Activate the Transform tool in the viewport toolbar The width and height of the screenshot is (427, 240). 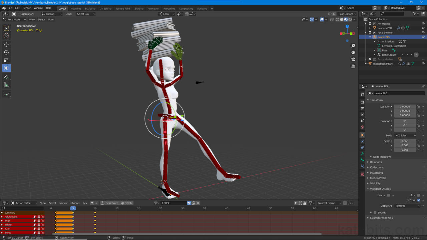coord(6,68)
